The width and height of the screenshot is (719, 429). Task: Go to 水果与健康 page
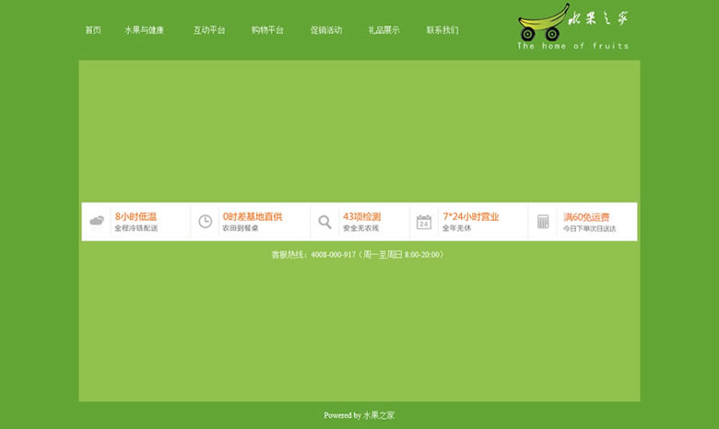144,30
